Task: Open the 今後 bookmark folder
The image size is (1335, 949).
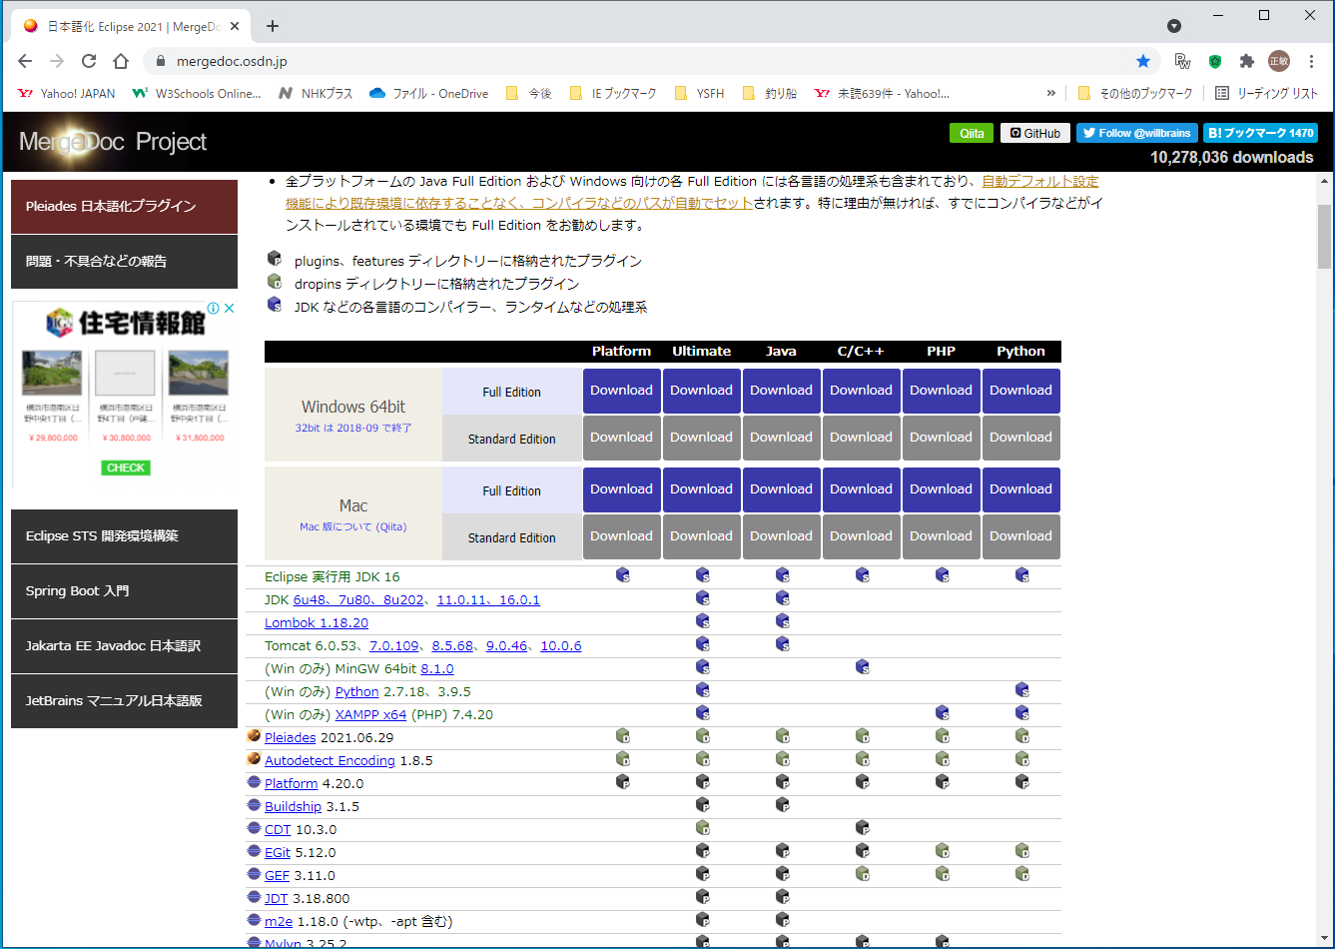Action: click(x=528, y=93)
